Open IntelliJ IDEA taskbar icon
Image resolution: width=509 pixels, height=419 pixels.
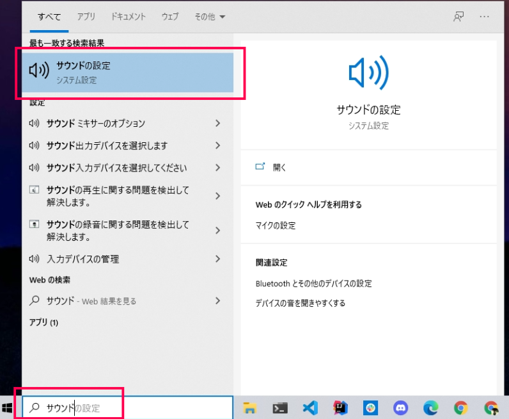pos(340,408)
